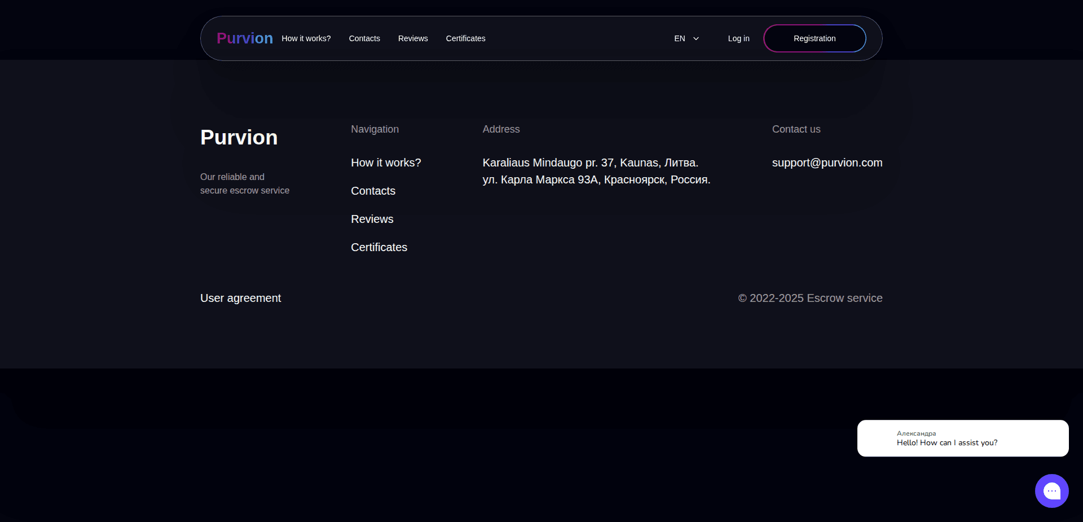The image size is (1083, 522).
Task: Open the language selector chevron arrow
Action: click(x=695, y=38)
